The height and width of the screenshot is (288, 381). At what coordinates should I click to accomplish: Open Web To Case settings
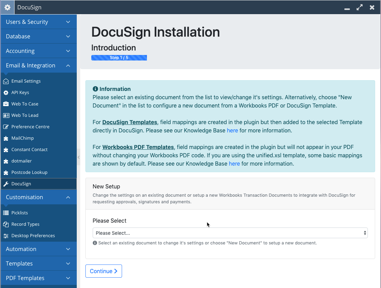(x=6, y=104)
